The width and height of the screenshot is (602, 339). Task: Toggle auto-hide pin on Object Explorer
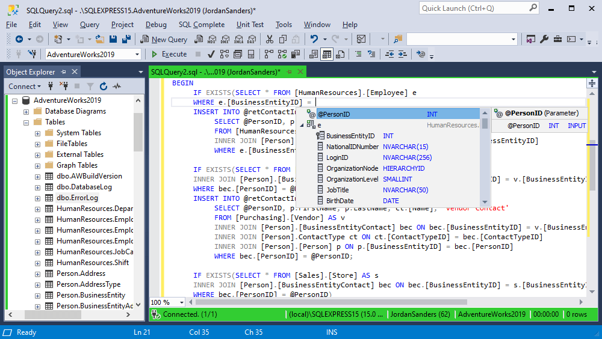[63, 72]
